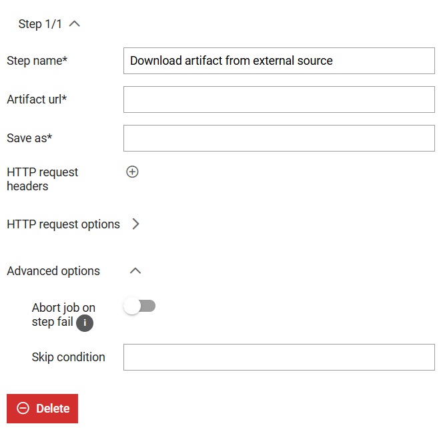Add an HTTP request header with plus icon
This screenshot has width=441, height=428.
(132, 172)
